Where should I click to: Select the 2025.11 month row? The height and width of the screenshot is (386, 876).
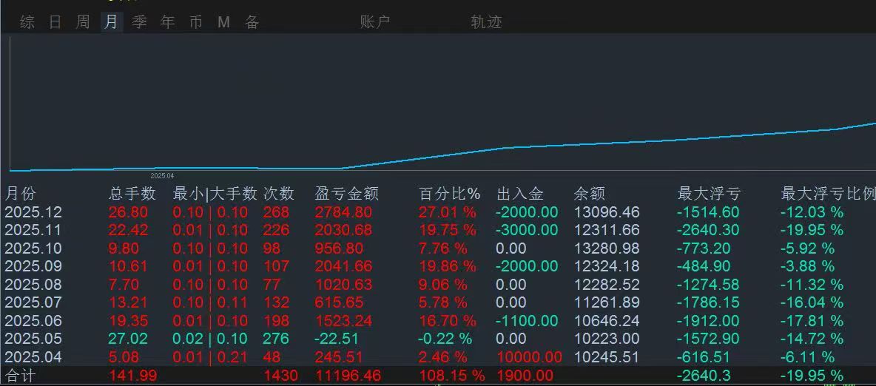tap(438, 230)
